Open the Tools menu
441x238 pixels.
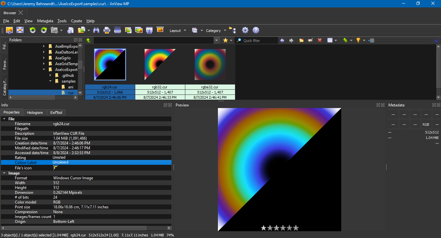click(x=62, y=21)
